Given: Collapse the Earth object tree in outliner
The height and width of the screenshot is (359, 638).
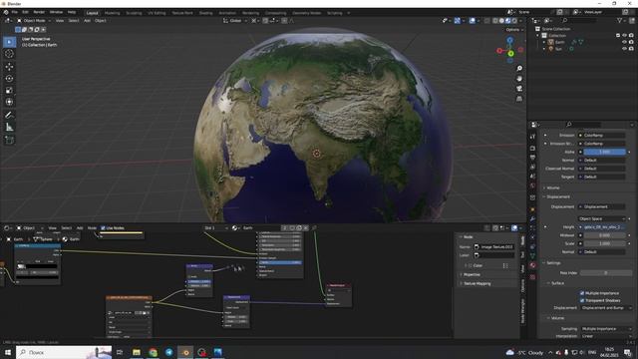Looking at the screenshot, I should tap(544, 42).
